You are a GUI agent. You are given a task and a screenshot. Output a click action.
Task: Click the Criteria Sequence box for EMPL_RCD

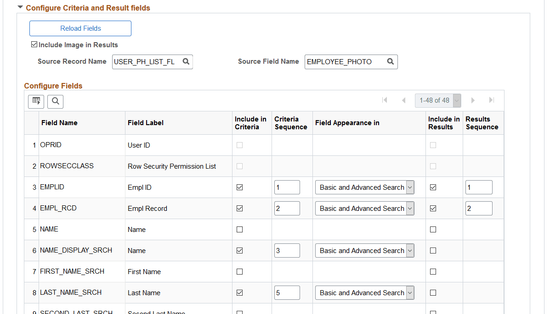point(287,208)
